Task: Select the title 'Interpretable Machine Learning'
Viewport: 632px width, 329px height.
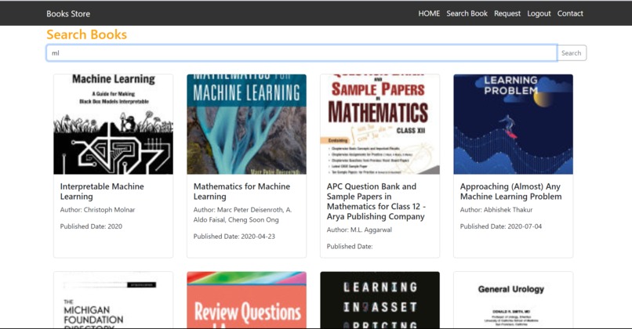Action: point(102,191)
